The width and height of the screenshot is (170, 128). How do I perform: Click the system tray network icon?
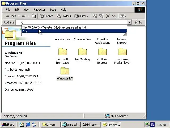pos(147,125)
